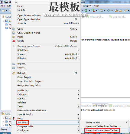Screen dimensions: 130x134
Task: Click the Paste clipboard icon
Action: [14, 37]
